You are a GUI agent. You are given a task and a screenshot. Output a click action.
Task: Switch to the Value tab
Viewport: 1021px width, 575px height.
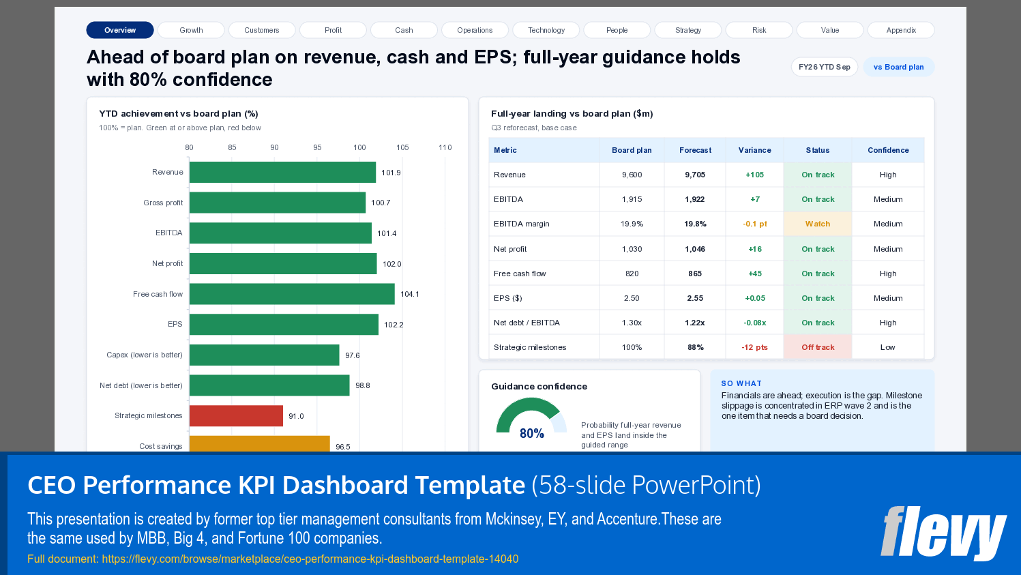tap(830, 30)
